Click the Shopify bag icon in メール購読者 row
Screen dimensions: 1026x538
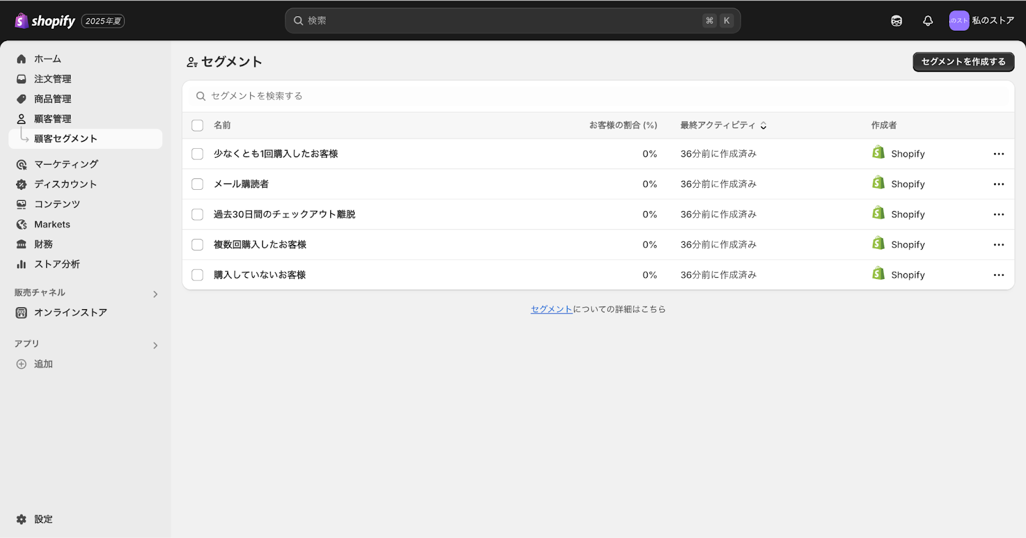pos(879,183)
